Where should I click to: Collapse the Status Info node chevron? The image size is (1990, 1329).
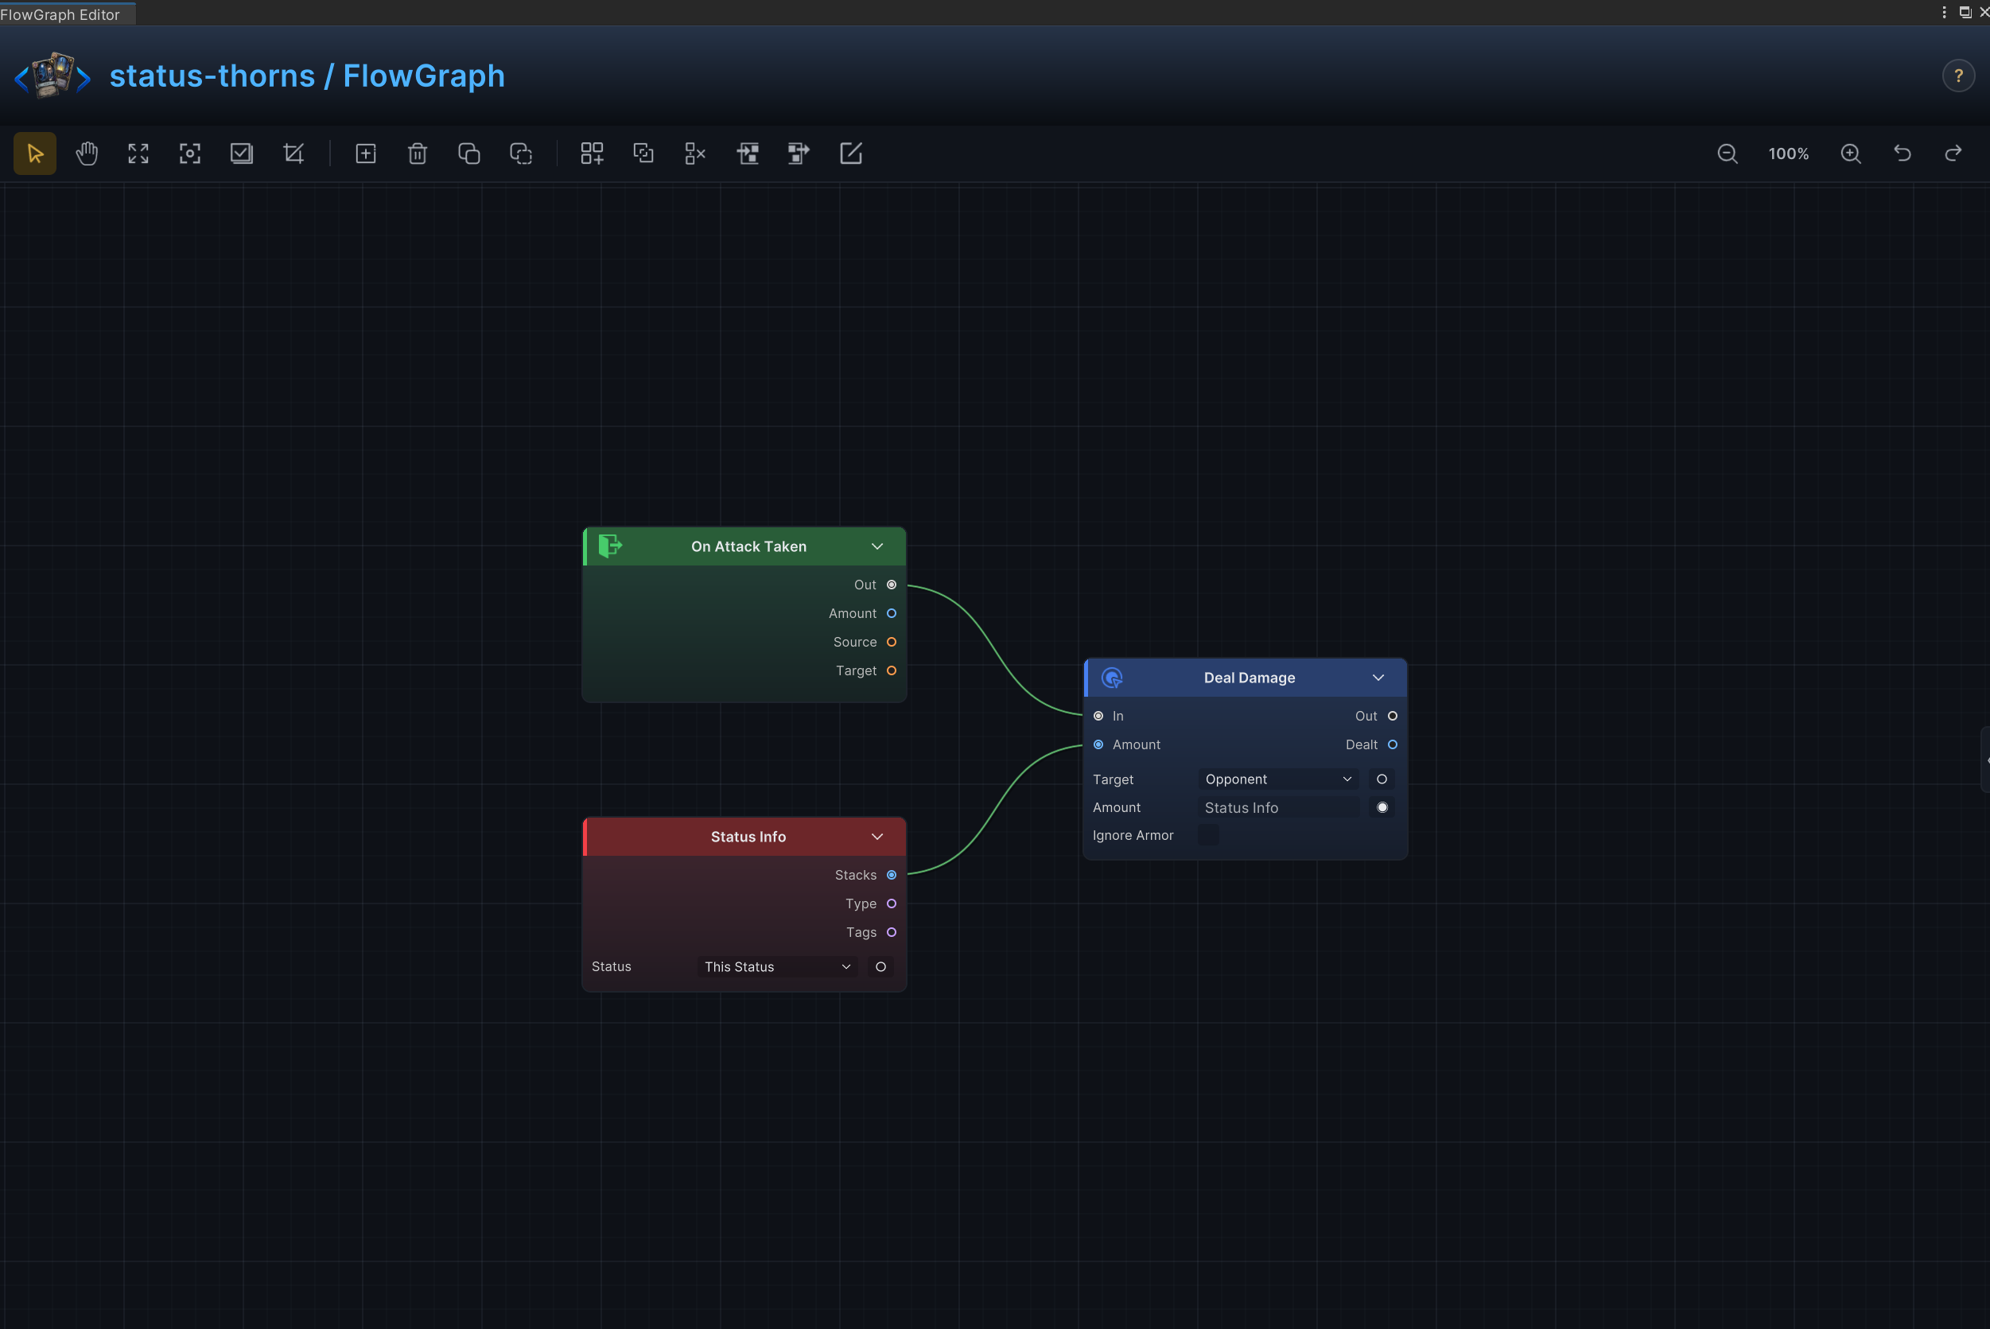(x=877, y=837)
